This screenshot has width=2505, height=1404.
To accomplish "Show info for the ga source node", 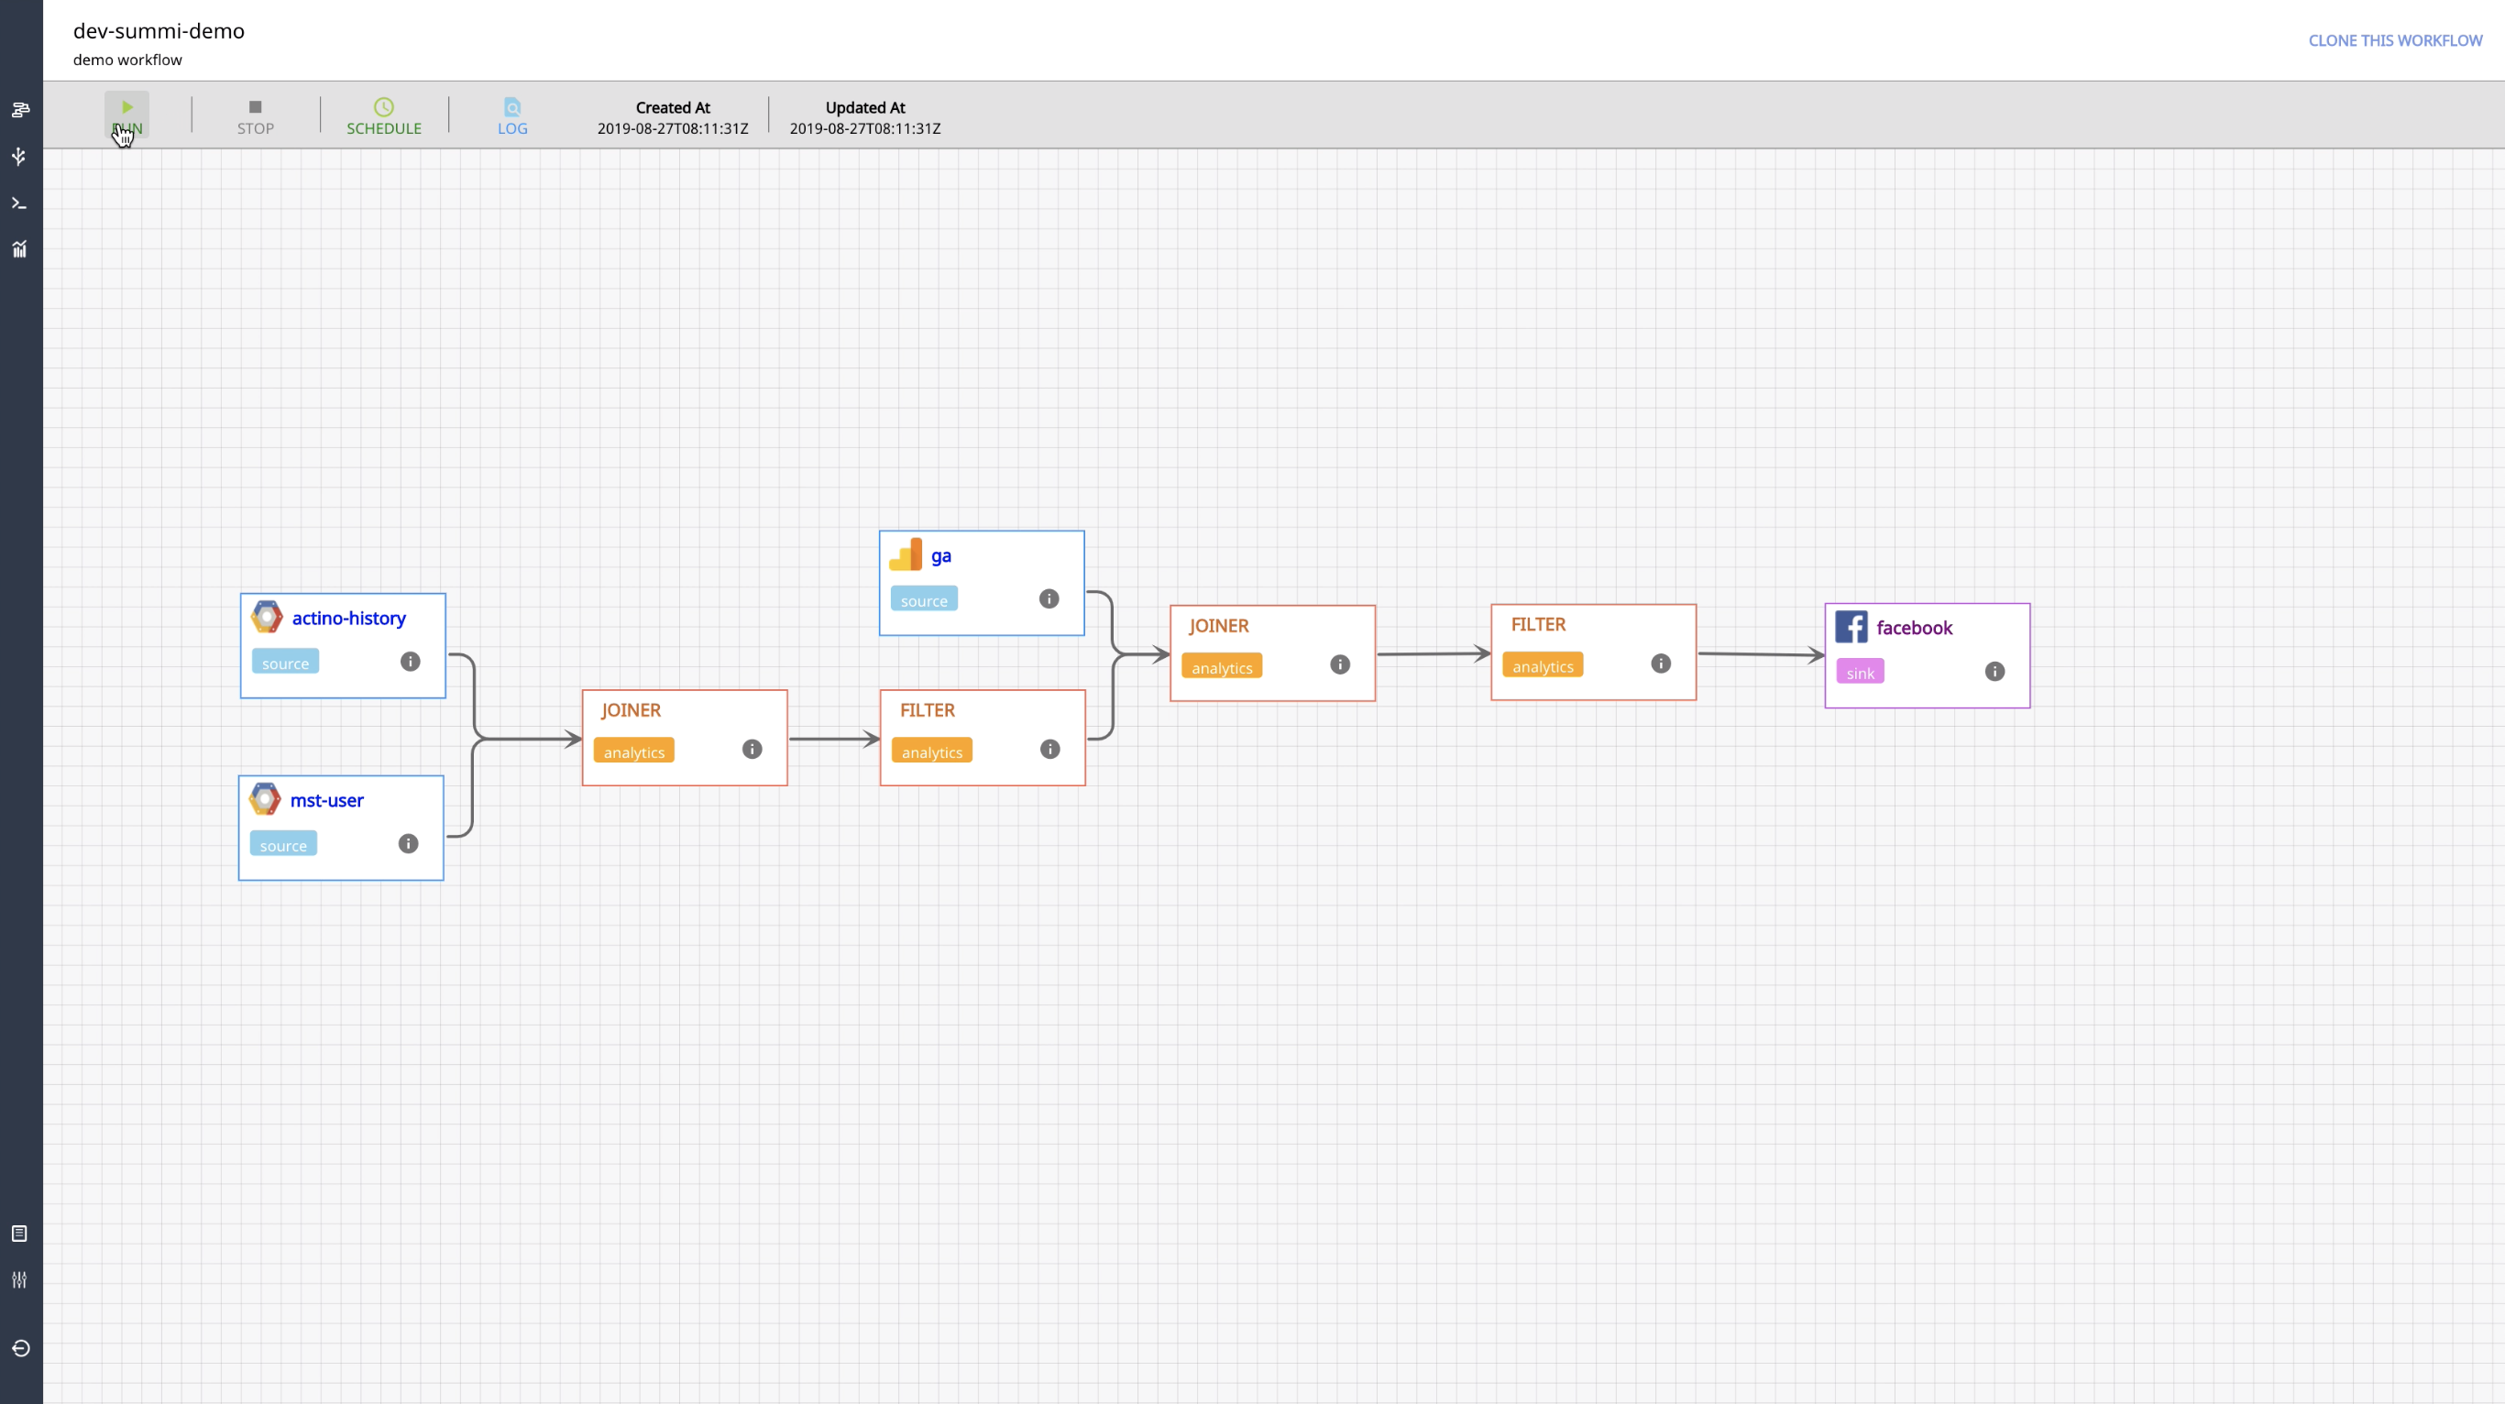I will click(x=1049, y=599).
